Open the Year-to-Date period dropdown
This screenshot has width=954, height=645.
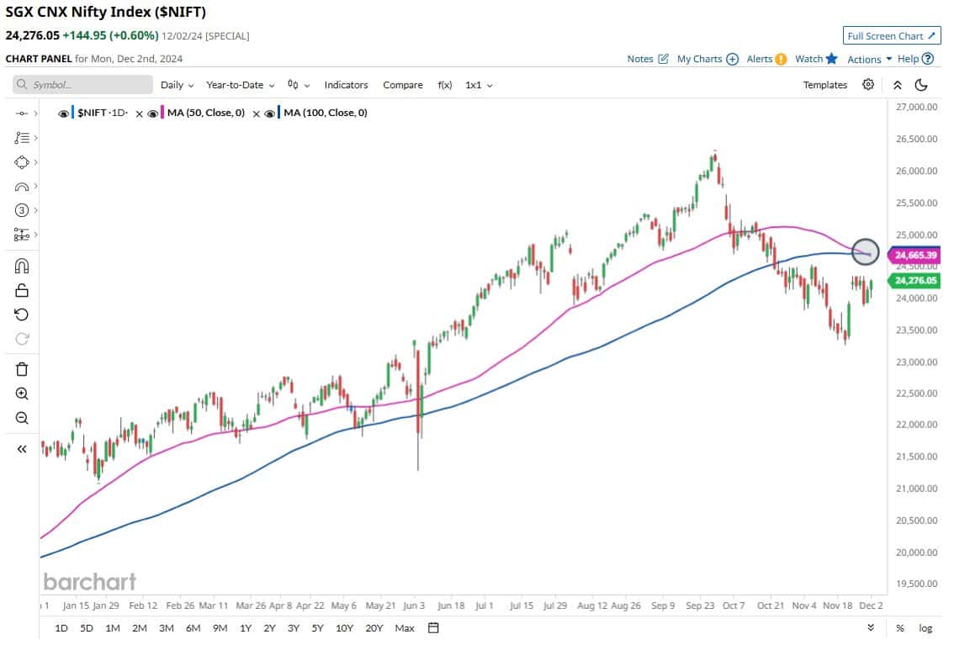pos(241,85)
